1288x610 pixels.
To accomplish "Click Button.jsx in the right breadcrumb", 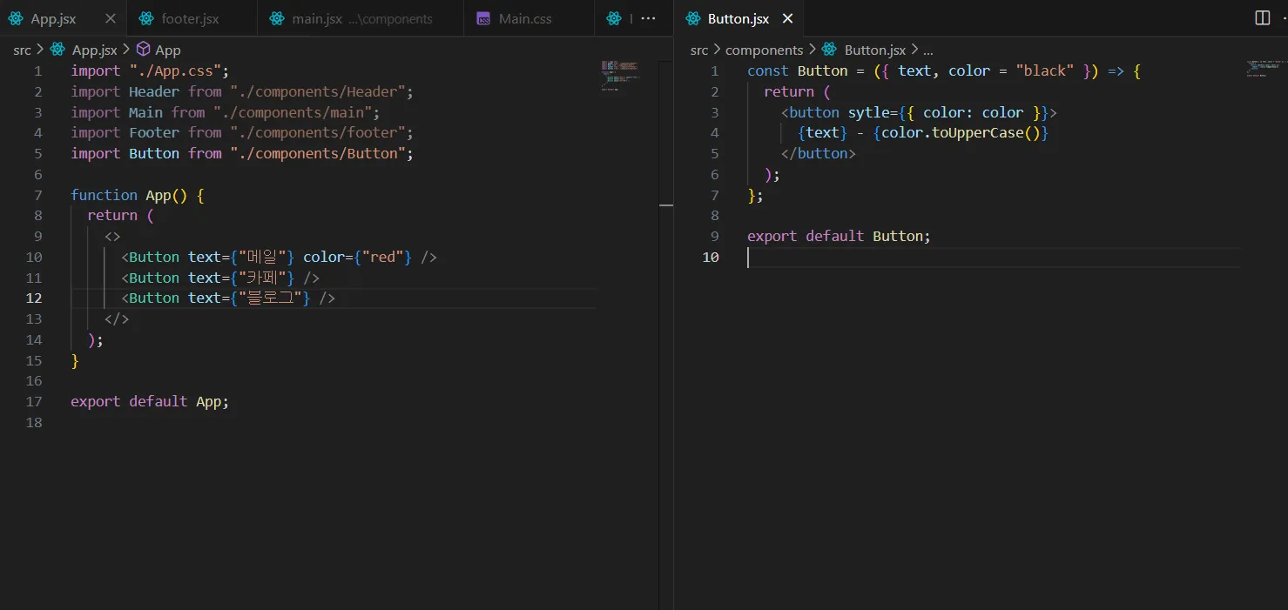I will [875, 50].
